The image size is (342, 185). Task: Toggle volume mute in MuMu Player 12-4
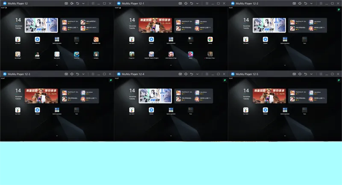coord(186,74)
